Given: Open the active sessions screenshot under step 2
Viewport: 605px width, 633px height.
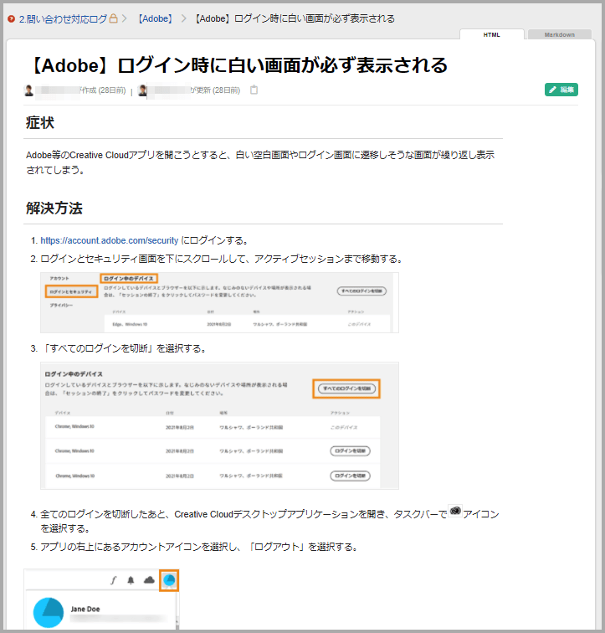Looking at the screenshot, I should click(219, 303).
